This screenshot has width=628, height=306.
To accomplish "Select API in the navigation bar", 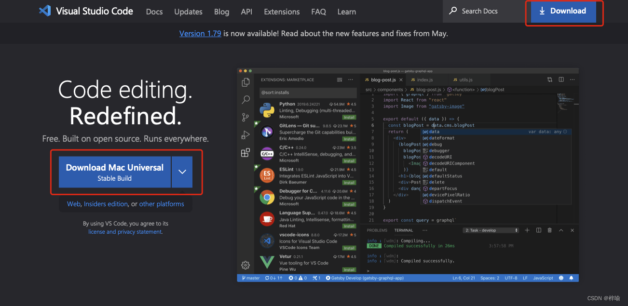I will [246, 12].
